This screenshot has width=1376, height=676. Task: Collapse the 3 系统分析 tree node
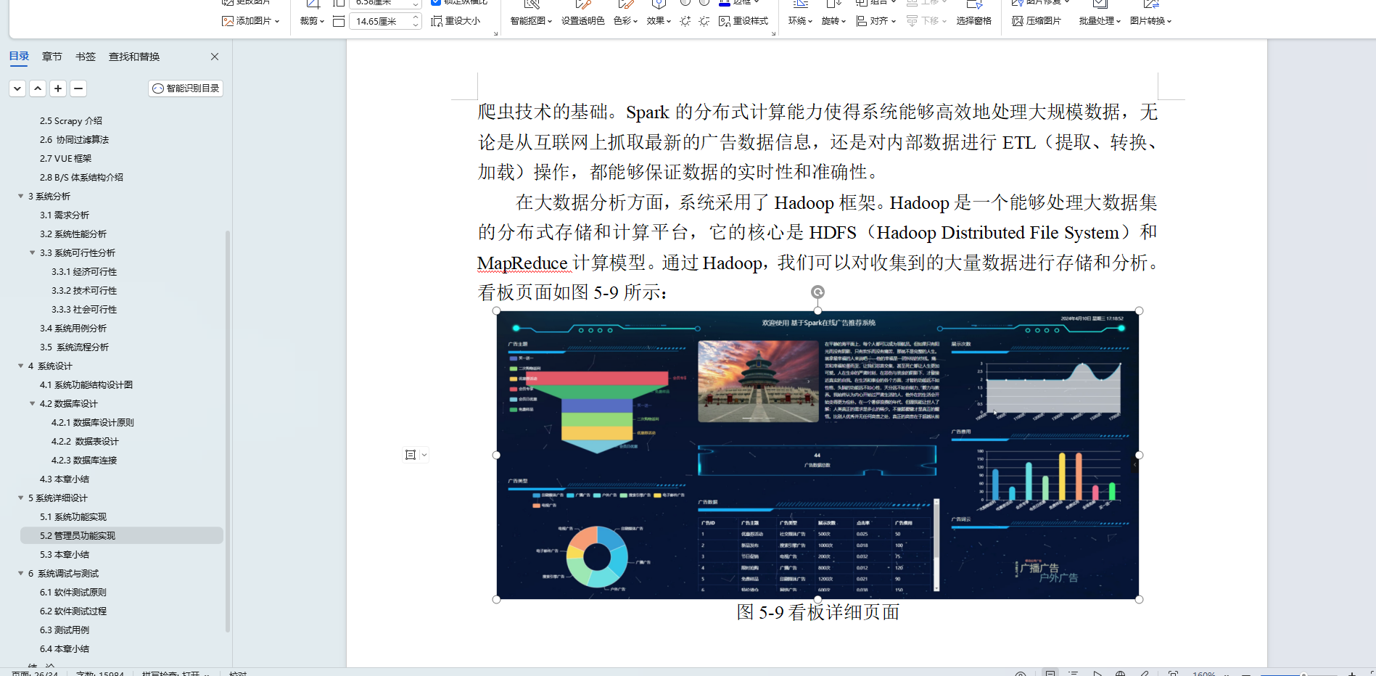(x=20, y=196)
